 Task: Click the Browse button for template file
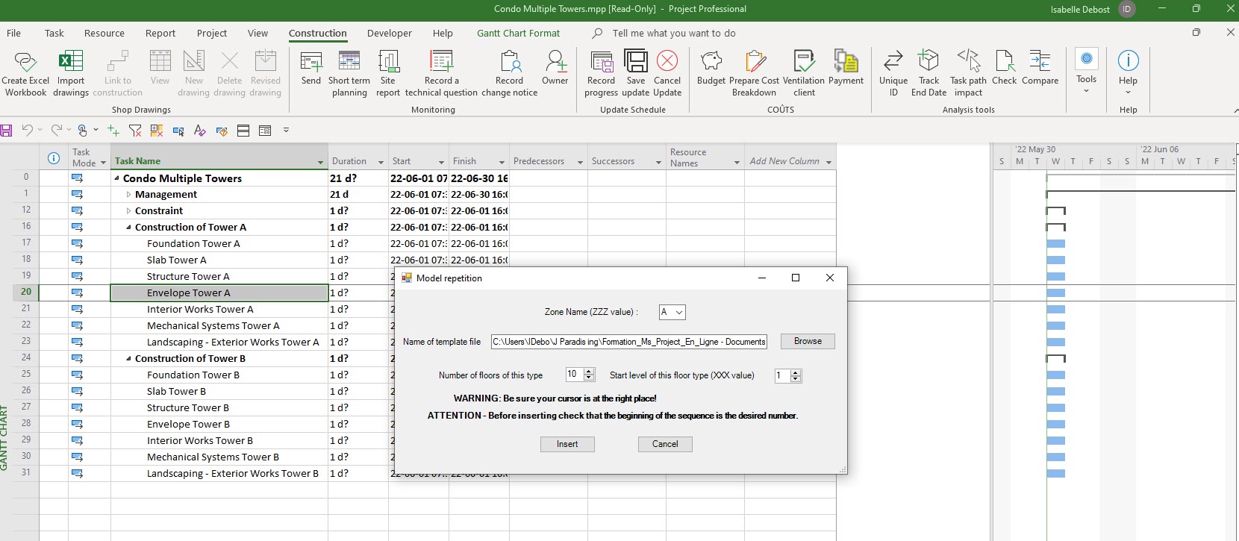pyautogui.click(x=808, y=341)
